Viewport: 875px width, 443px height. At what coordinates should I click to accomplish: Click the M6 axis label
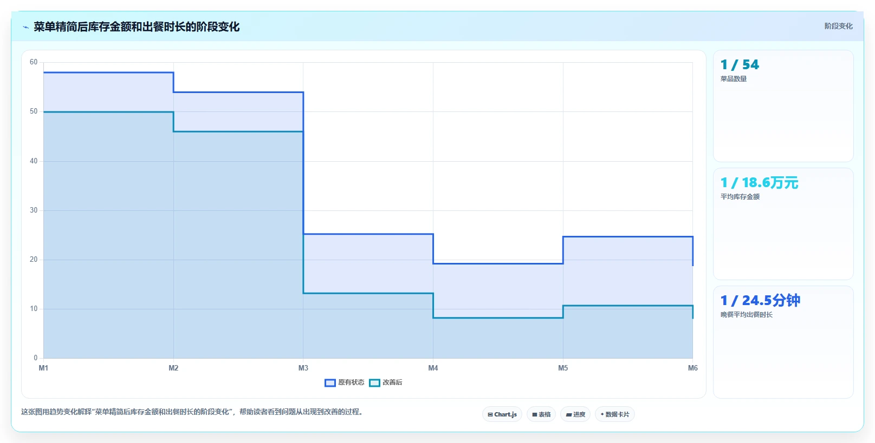(x=692, y=368)
